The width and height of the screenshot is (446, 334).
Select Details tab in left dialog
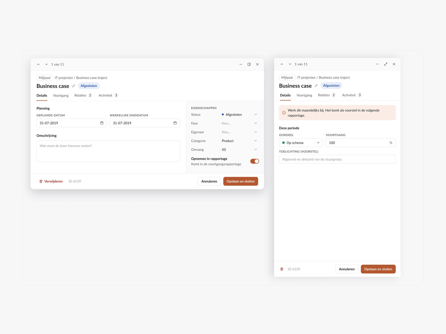[42, 95]
